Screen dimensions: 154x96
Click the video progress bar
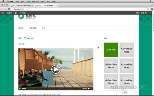[54, 89]
